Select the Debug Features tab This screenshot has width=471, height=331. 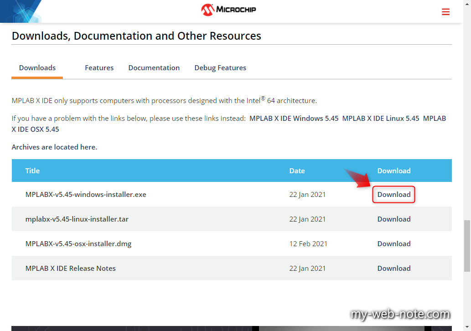coord(220,68)
